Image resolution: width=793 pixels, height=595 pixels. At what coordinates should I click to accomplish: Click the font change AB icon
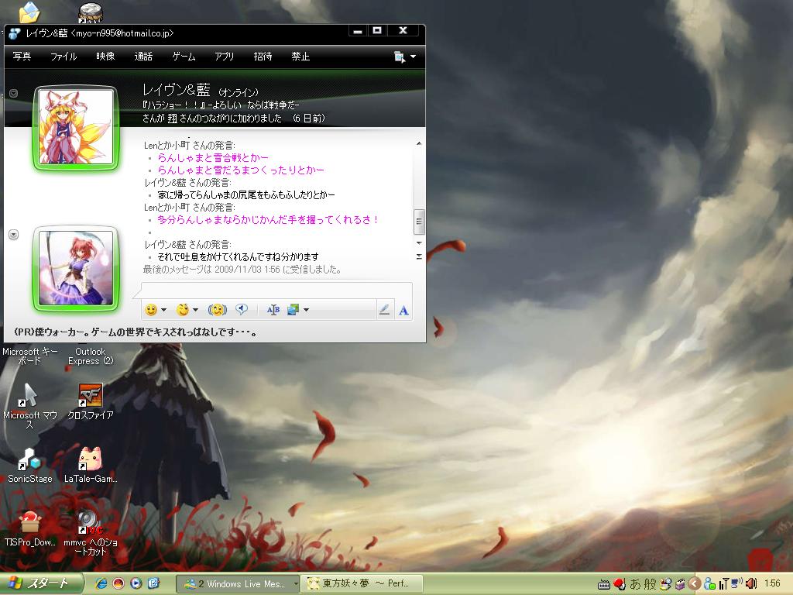pos(273,310)
